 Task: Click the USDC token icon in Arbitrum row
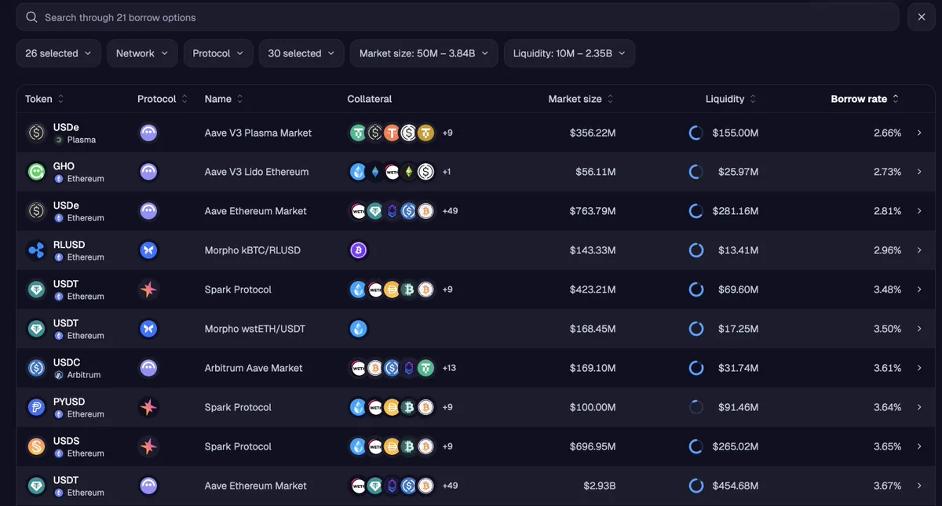point(36,368)
